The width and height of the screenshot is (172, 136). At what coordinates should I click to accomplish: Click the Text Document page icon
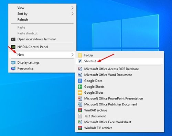coord(80,116)
